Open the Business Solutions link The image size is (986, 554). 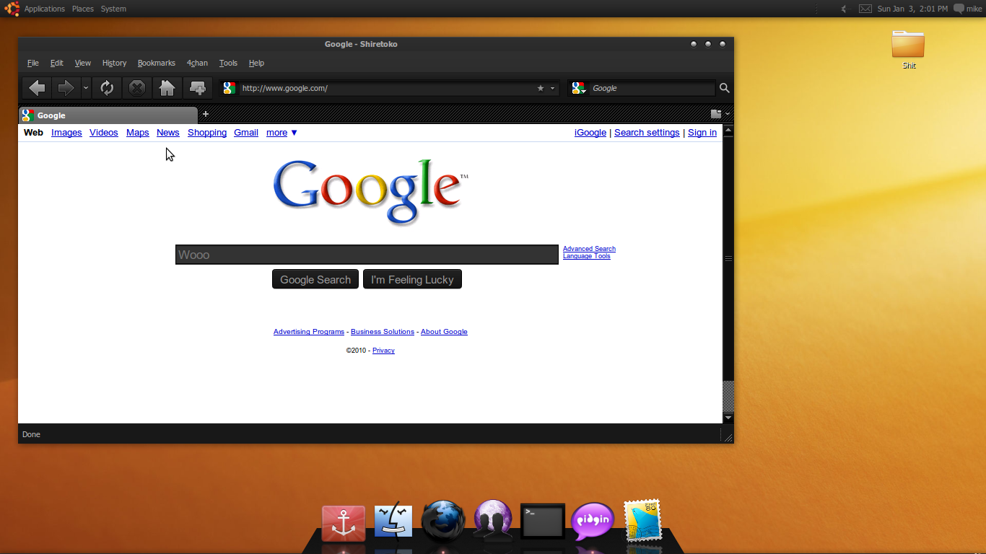tap(383, 332)
